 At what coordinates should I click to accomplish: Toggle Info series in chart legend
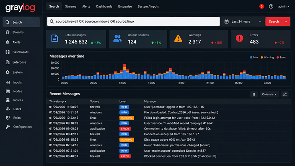tap(254, 57)
